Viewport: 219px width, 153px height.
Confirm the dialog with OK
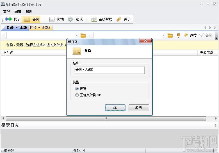[x=115, y=108]
